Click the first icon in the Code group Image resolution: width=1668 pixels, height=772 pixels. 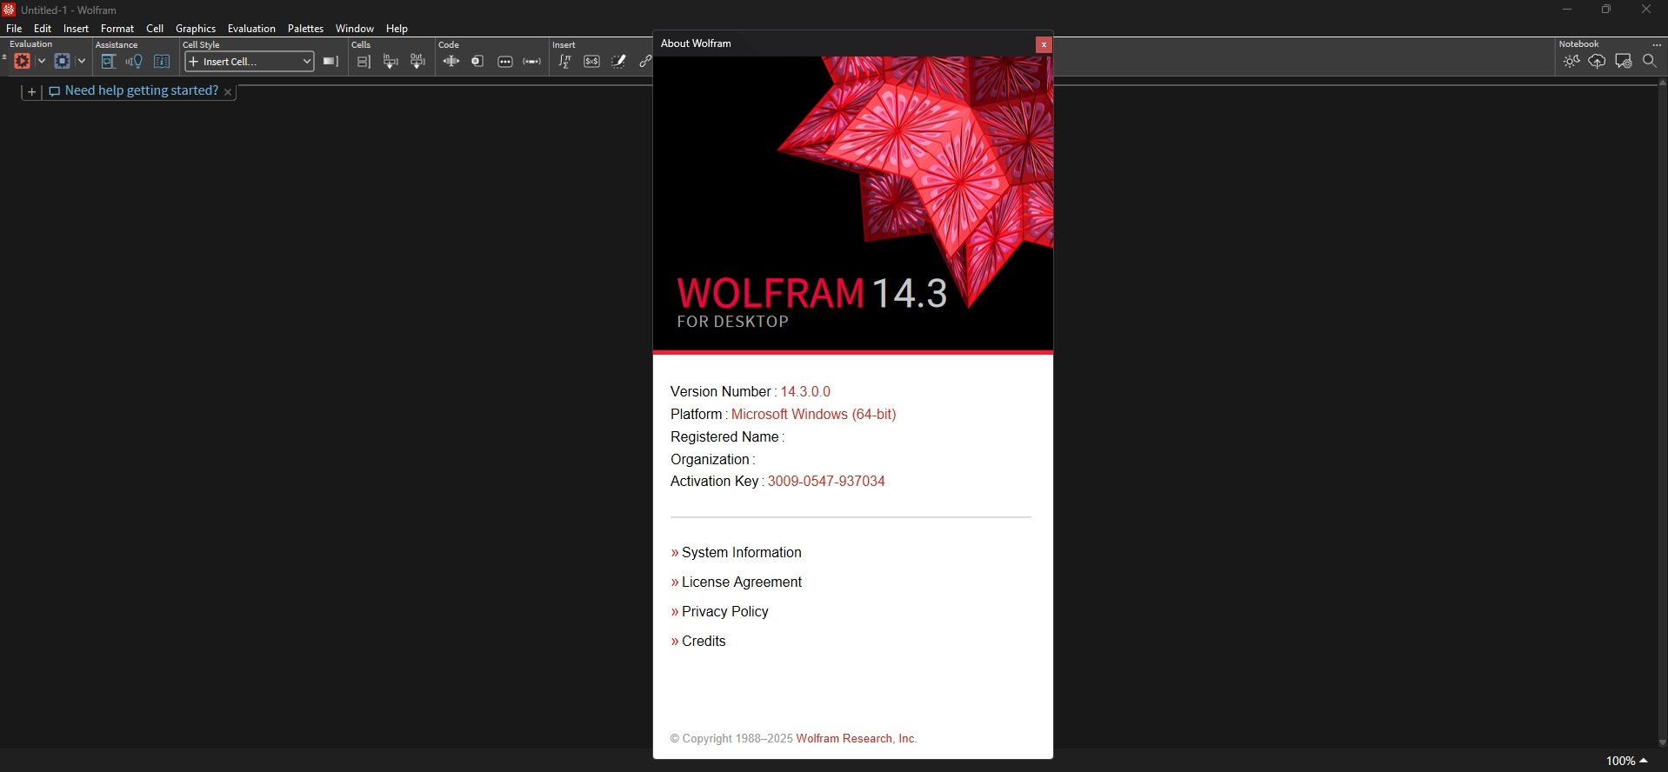tap(451, 62)
